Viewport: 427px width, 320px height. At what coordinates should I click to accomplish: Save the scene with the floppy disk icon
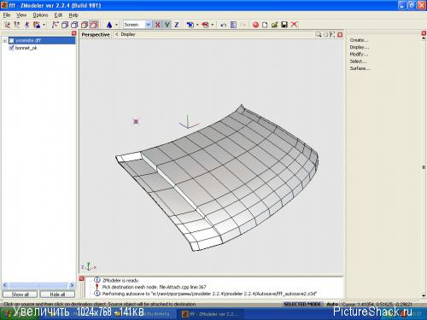click(284, 25)
